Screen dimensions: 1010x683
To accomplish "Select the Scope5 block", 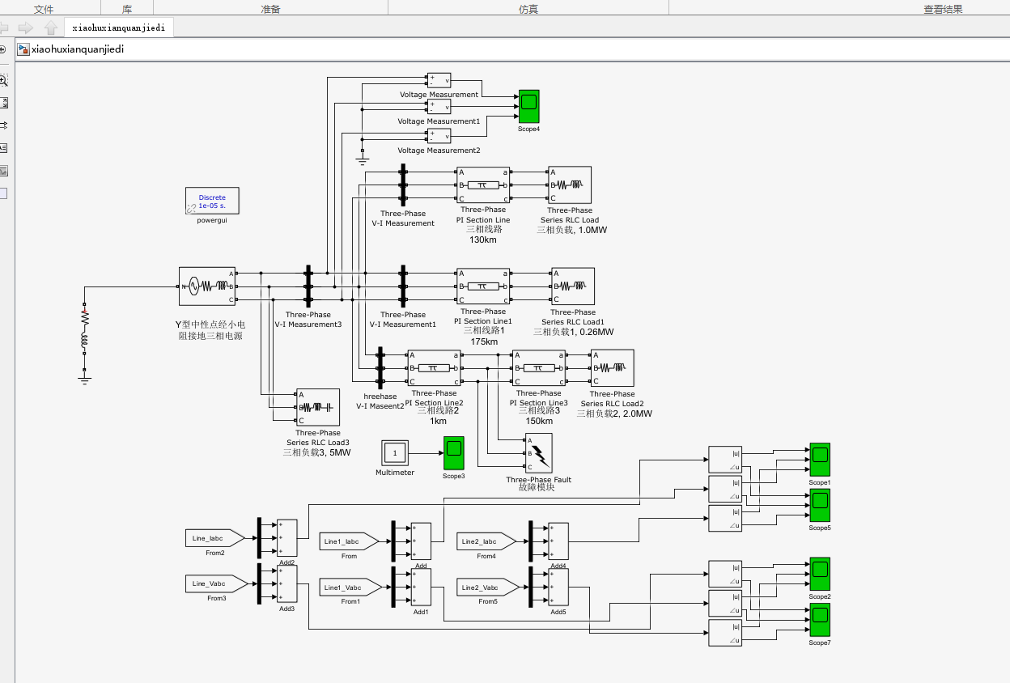I will pyautogui.click(x=820, y=505).
